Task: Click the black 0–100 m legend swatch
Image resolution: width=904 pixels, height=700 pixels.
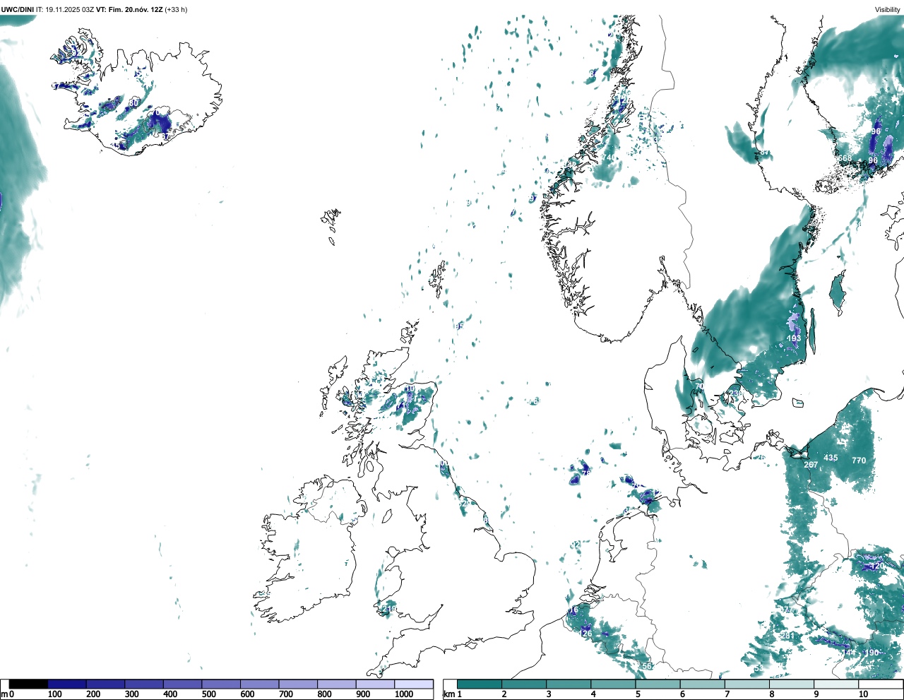Action: (x=28, y=684)
